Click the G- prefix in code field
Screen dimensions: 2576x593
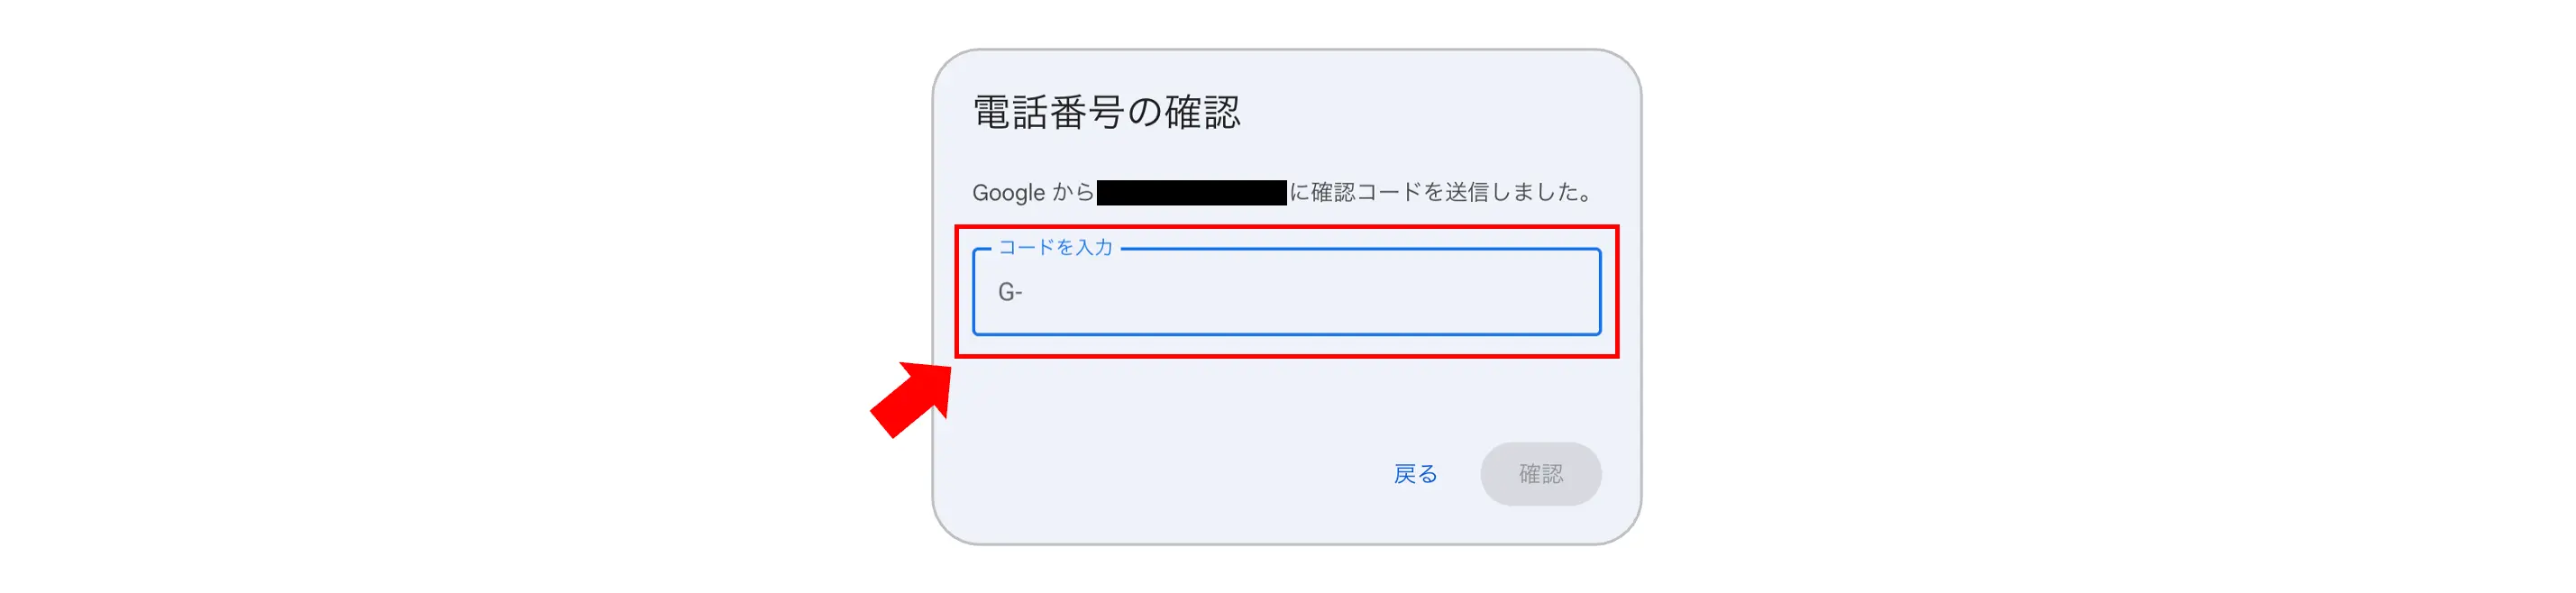pyautogui.click(x=1009, y=292)
